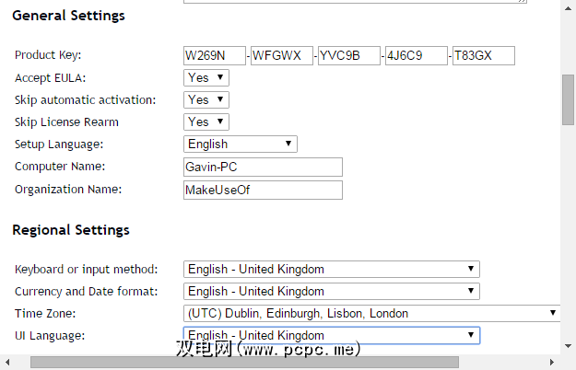Viewport: 576px width, 370px height.
Task: Open the Currency and Date format dropdown
Action: click(332, 292)
